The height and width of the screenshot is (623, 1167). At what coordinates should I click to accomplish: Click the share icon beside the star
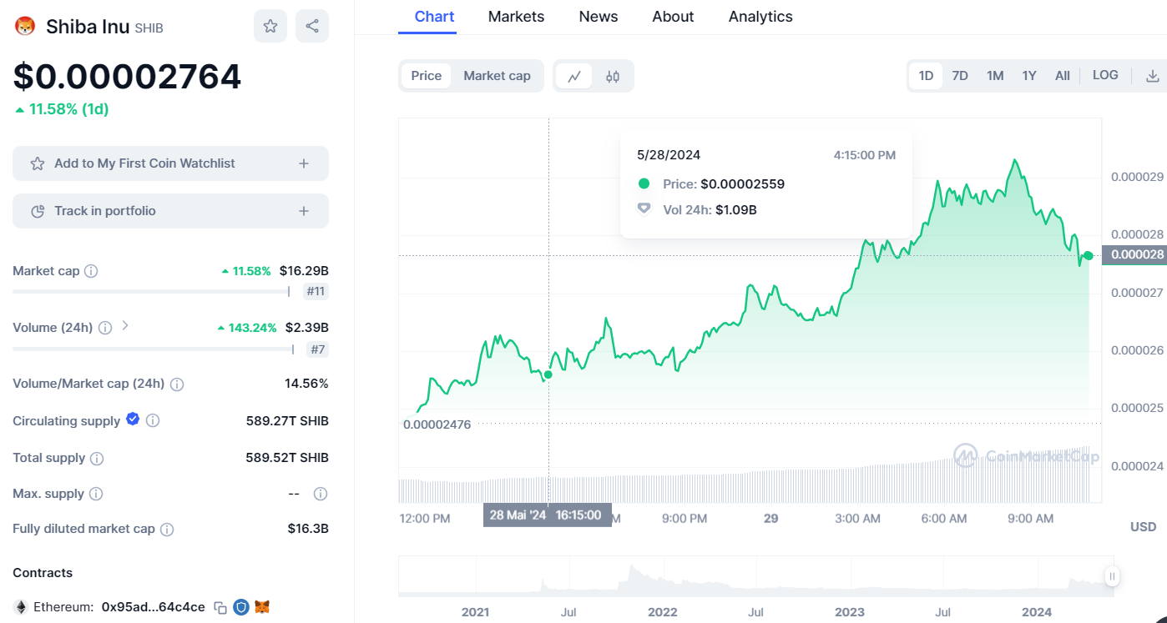312,26
